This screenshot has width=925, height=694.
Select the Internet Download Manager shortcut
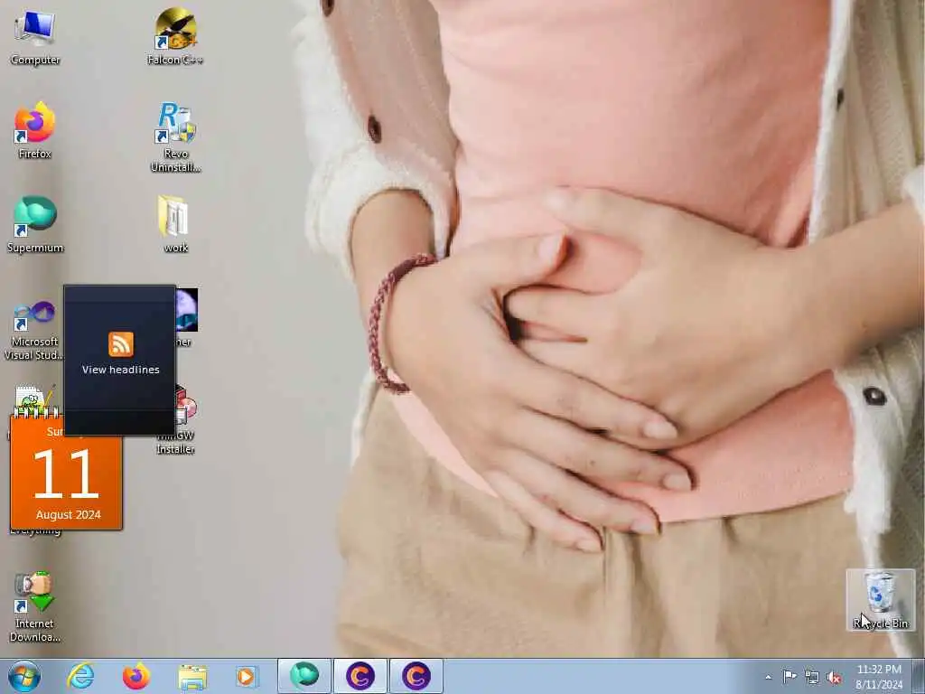[x=34, y=607]
